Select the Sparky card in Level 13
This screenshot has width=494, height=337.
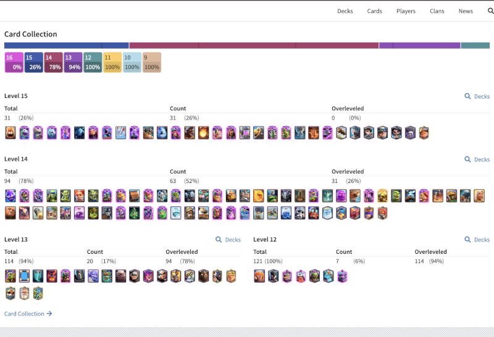pos(190,276)
